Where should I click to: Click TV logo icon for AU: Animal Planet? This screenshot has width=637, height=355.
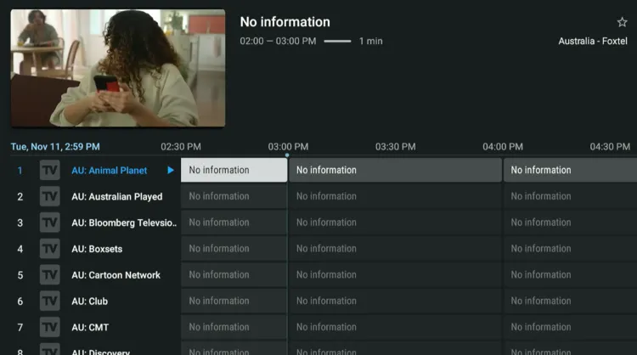tap(49, 170)
